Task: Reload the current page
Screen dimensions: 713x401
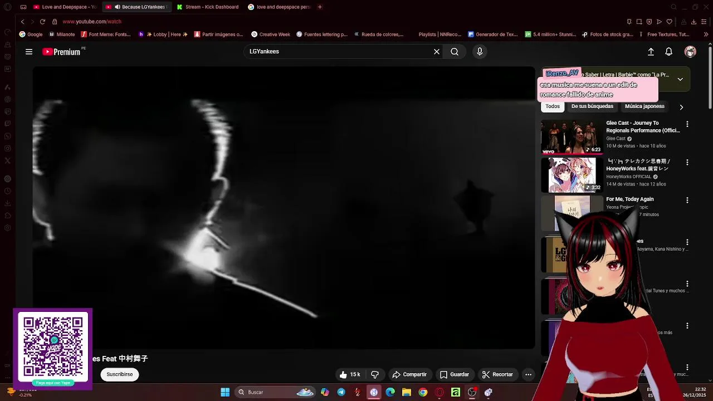Action: [42, 22]
